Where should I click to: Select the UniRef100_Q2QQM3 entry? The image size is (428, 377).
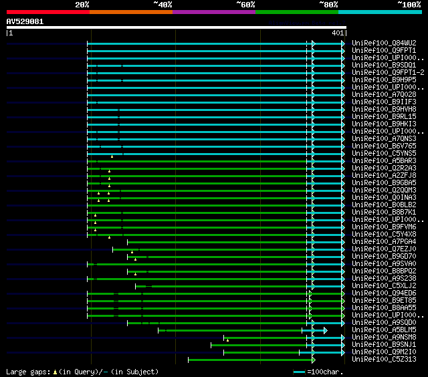(x=384, y=190)
